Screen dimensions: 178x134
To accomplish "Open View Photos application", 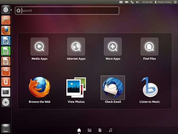I will pos(76,88).
